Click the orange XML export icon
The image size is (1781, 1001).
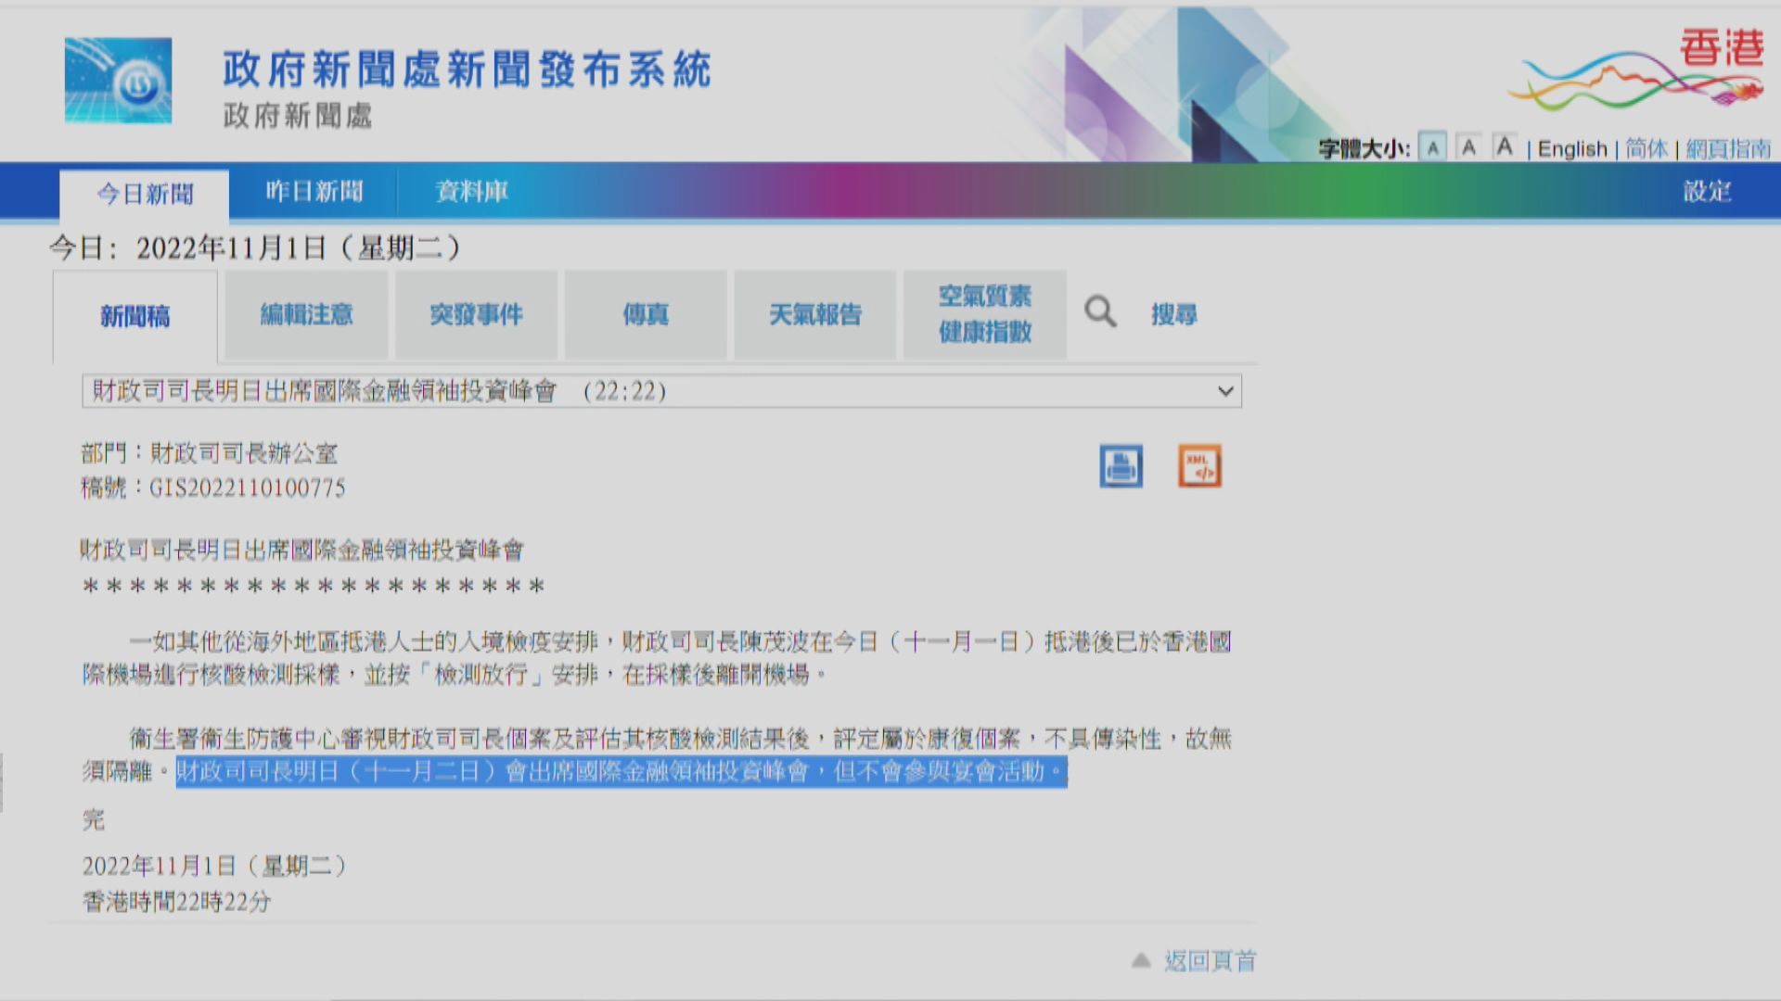coord(1199,466)
